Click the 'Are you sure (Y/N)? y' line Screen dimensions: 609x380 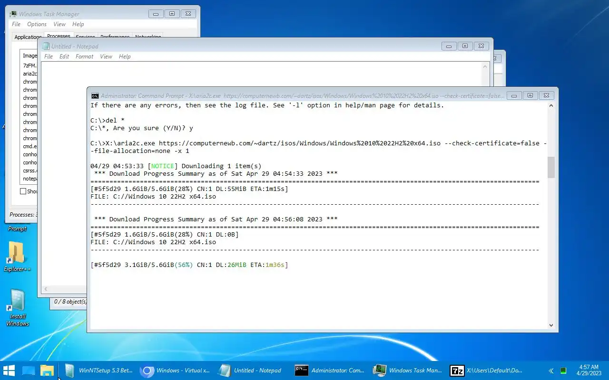(142, 128)
